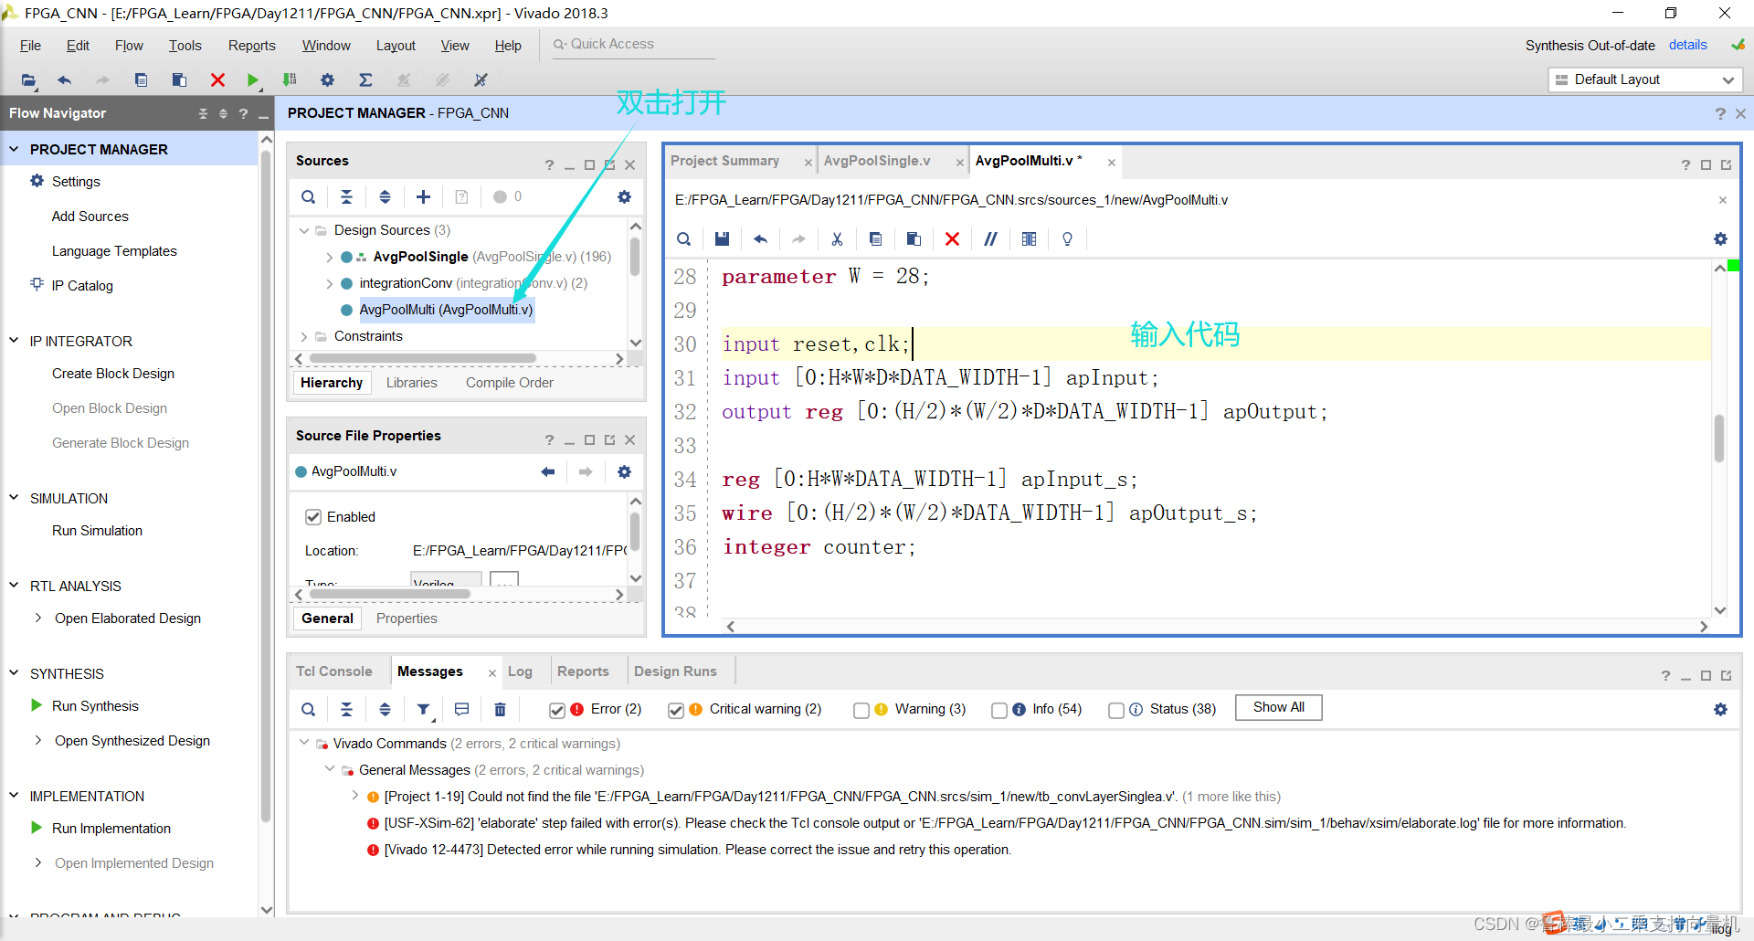This screenshot has height=941, width=1754.
Task: Enable the Warning (3) checkbox
Action: pyautogui.click(x=861, y=710)
